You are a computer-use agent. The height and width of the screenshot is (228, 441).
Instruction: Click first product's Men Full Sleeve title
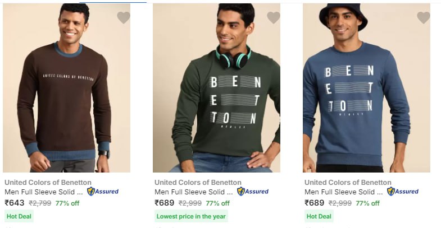pos(43,192)
